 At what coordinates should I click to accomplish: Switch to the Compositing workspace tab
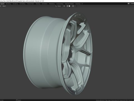tap(60, 4)
